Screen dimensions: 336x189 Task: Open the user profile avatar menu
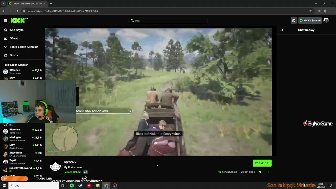pyautogui.click(x=326, y=20)
